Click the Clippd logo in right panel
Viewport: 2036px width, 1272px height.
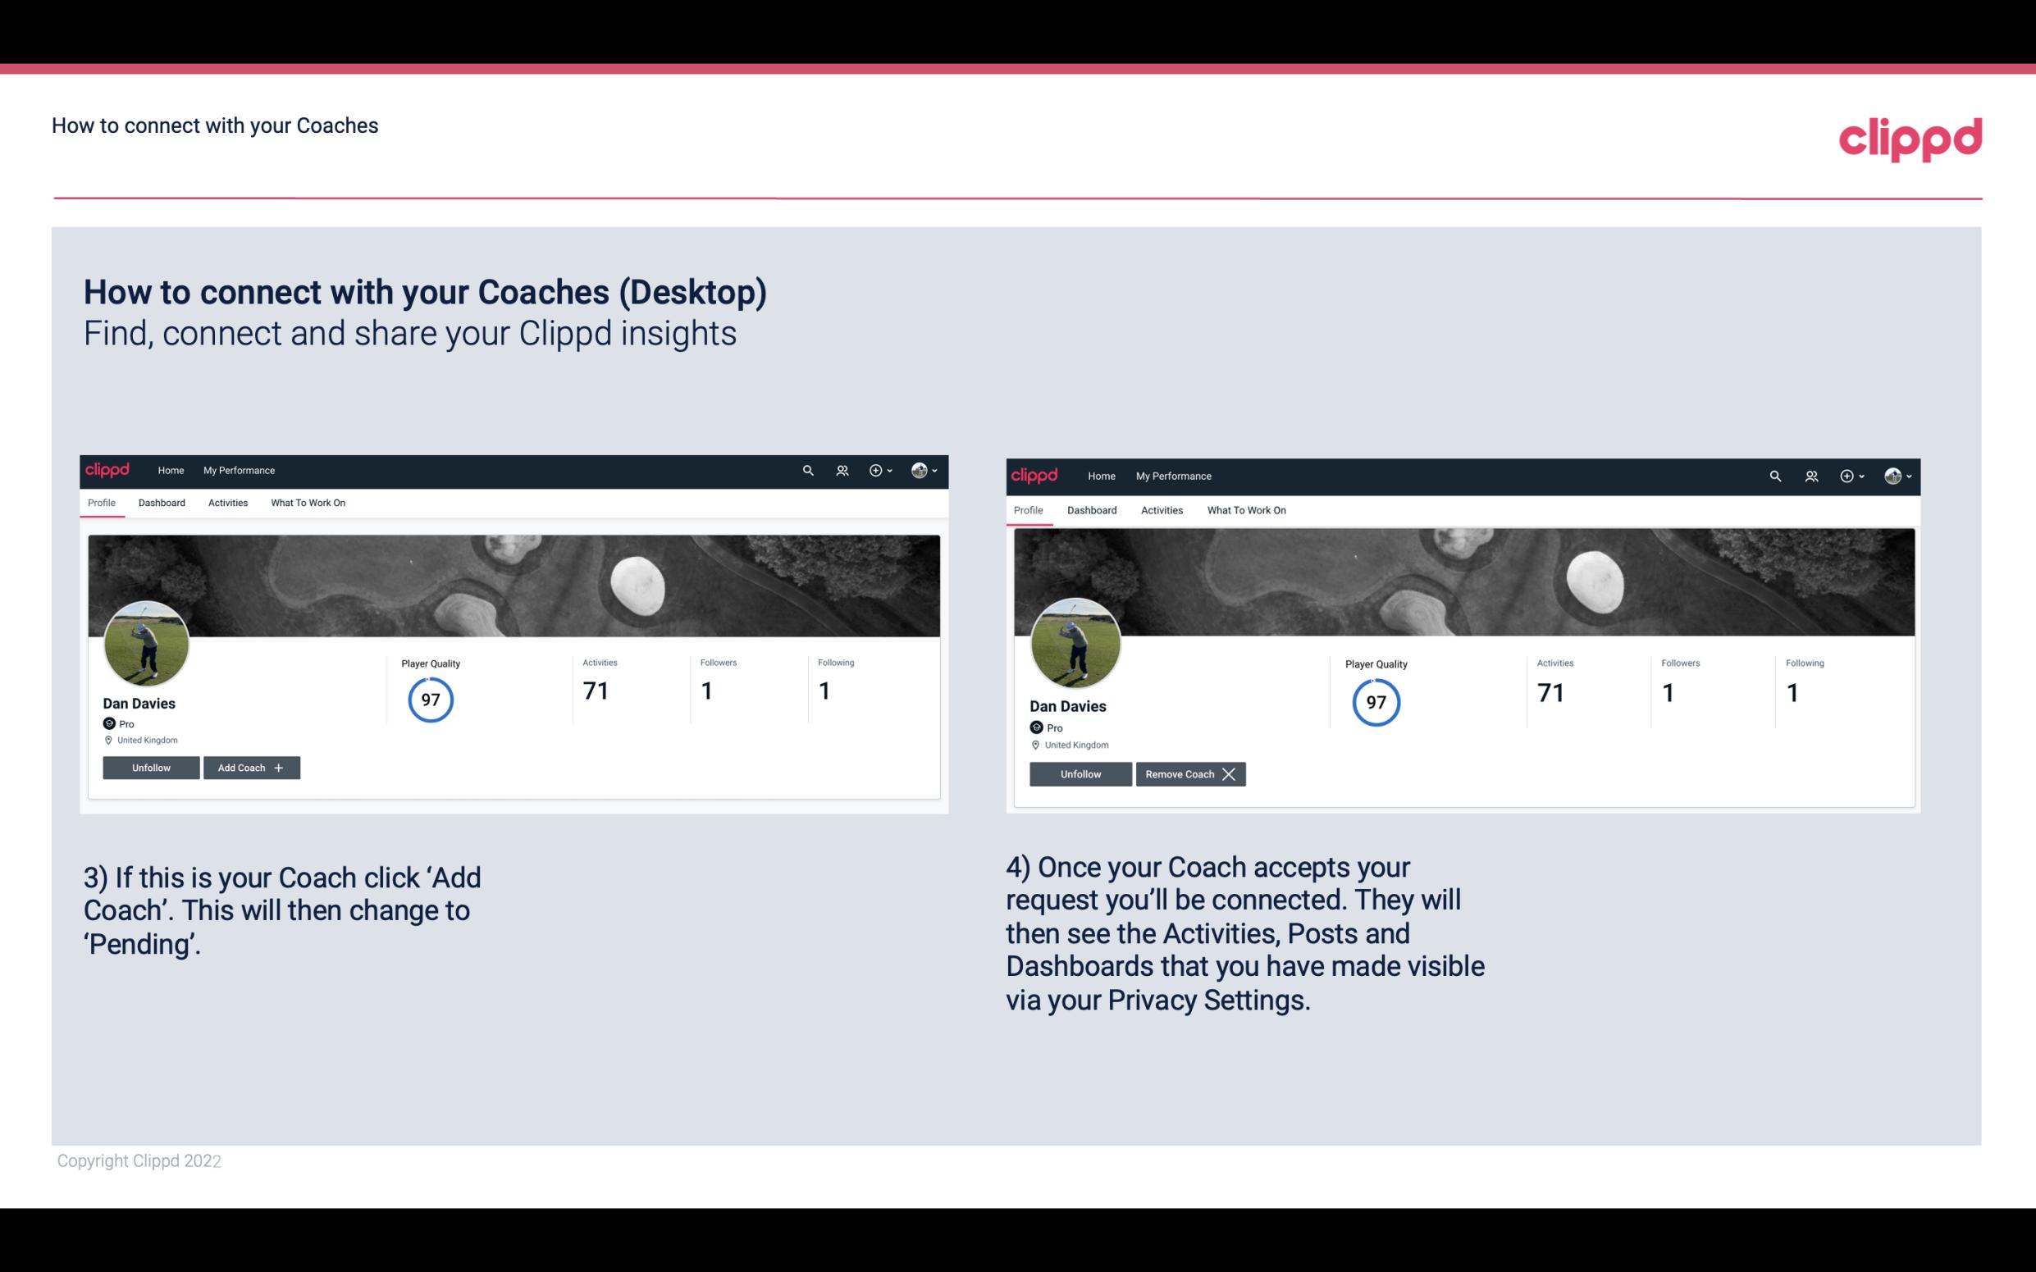click(1038, 475)
